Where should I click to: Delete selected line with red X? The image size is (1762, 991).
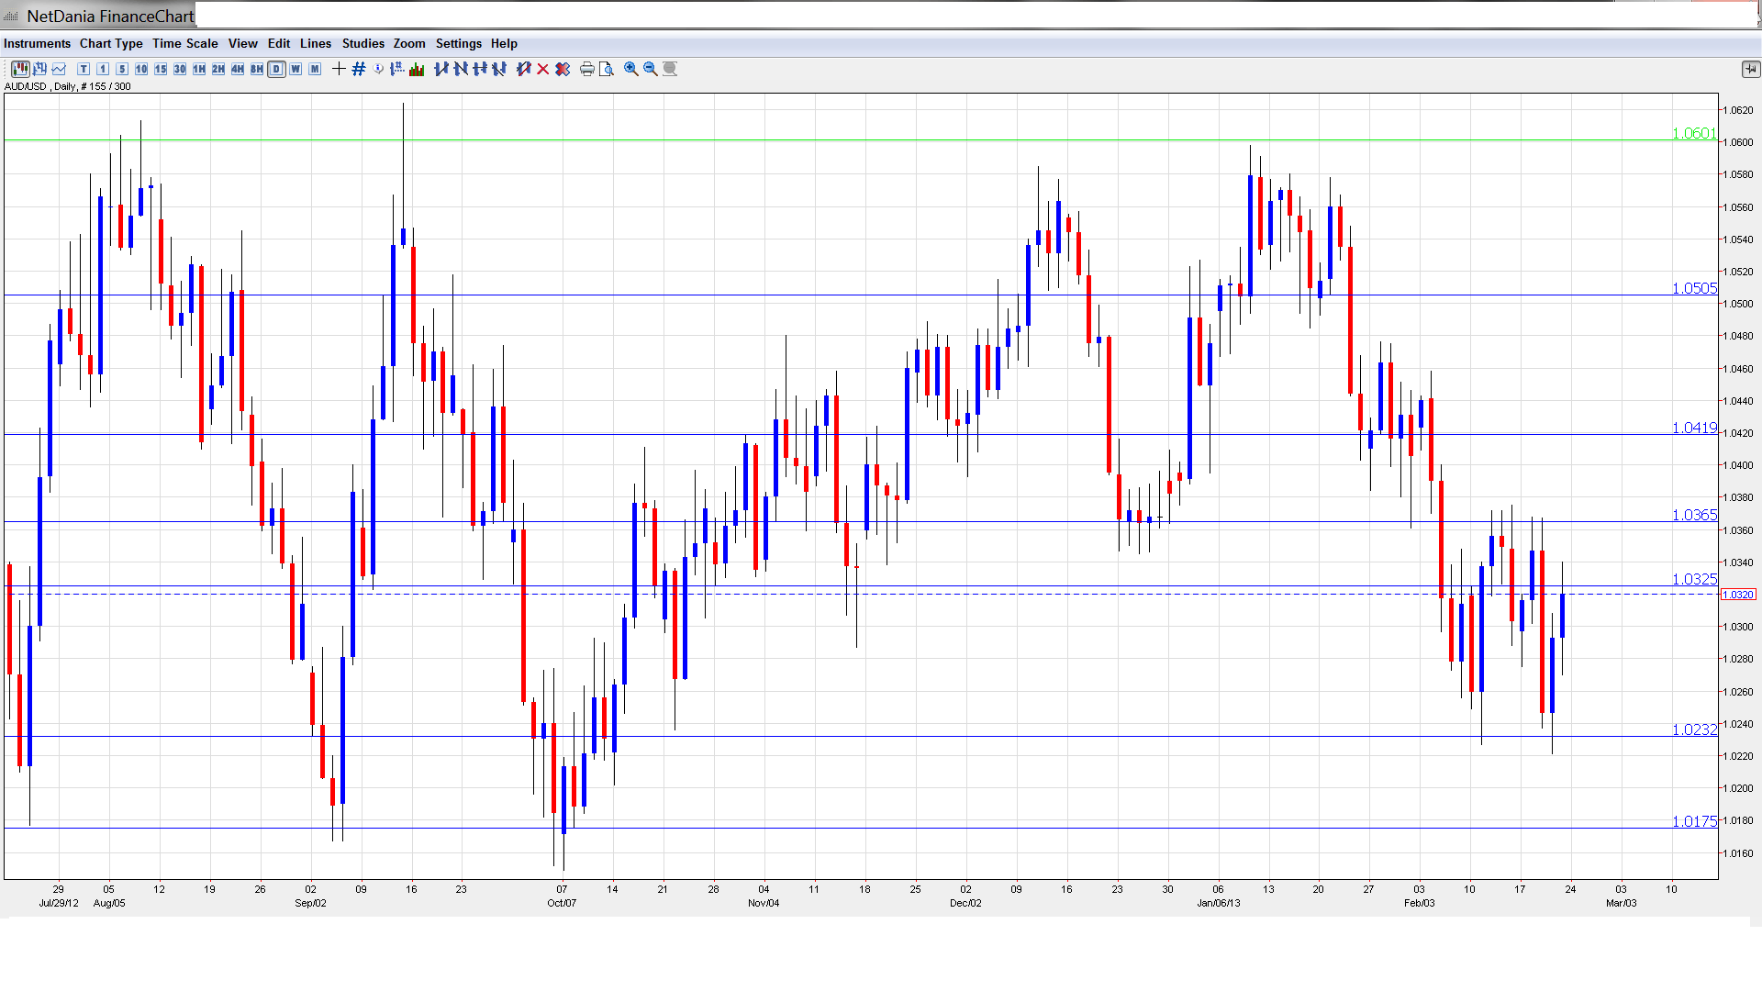[543, 69]
